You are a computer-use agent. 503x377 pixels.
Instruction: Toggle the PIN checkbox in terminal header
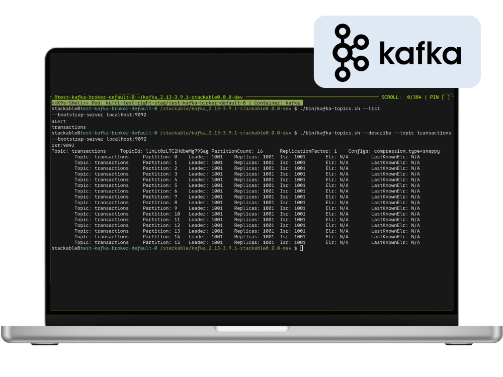click(x=446, y=97)
